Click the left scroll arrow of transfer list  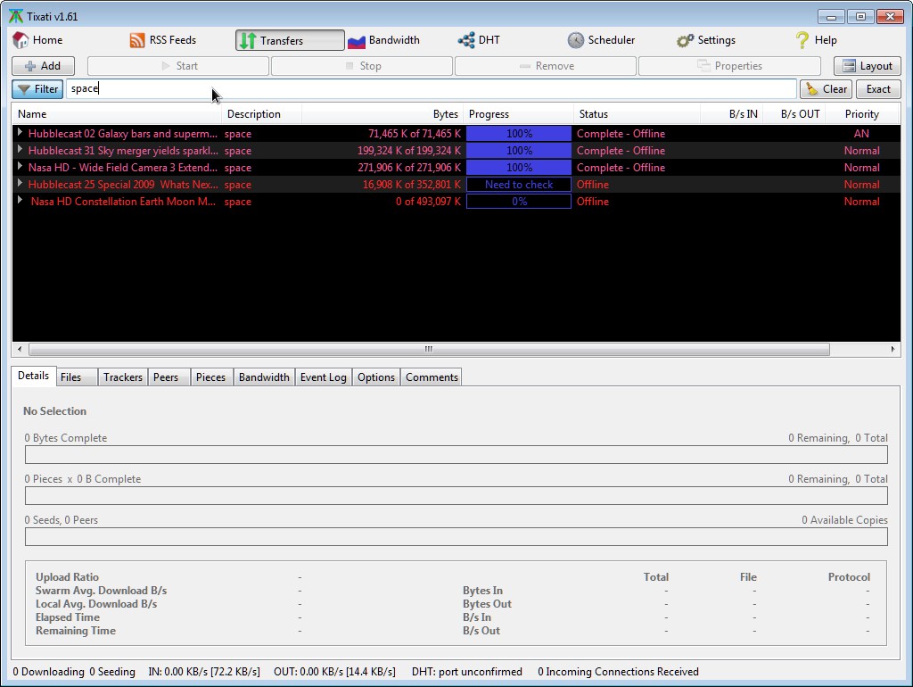click(x=20, y=350)
